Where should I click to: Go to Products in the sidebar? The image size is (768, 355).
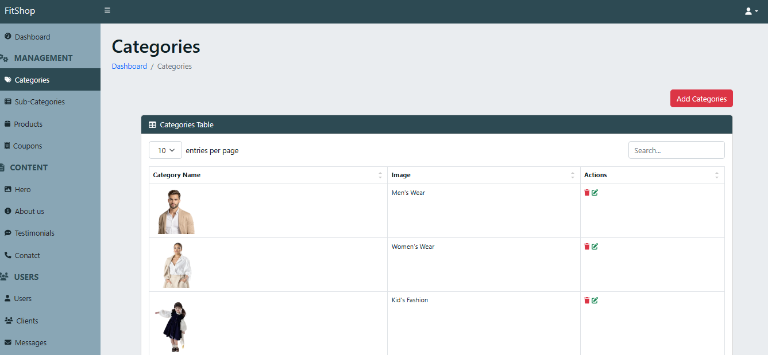(28, 124)
